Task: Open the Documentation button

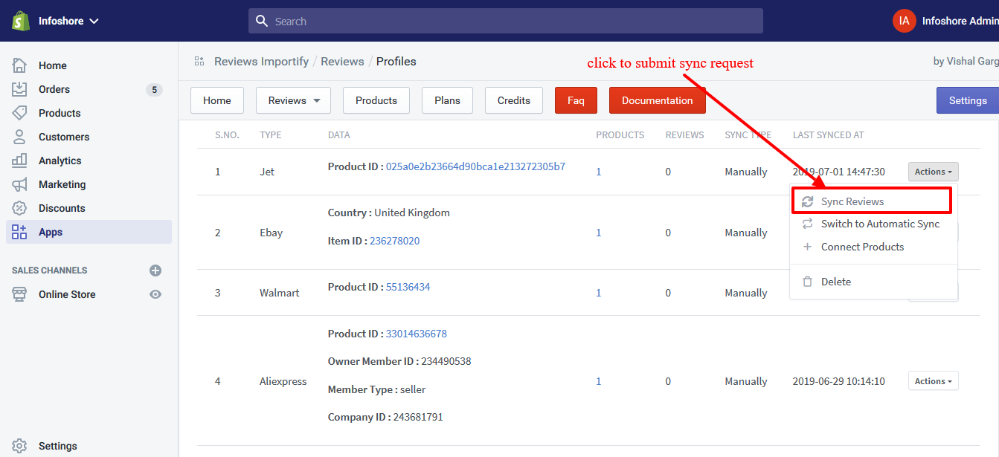Action: [x=658, y=100]
